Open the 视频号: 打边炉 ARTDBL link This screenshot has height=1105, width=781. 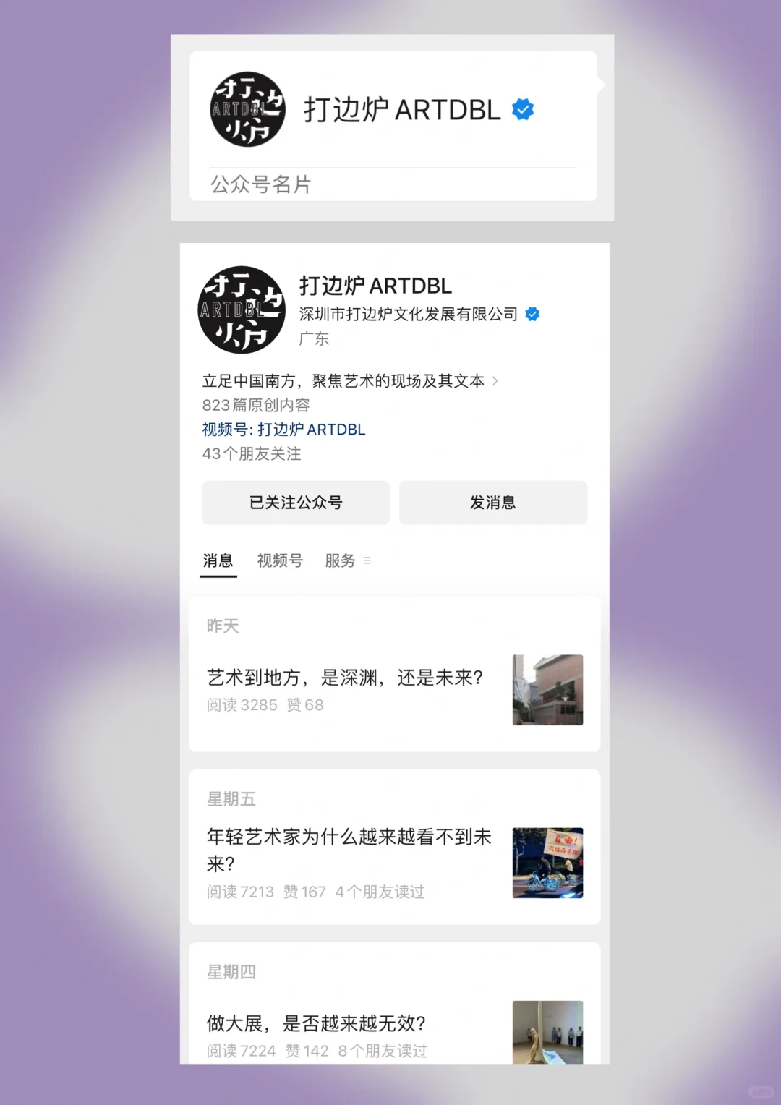coord(283,430)
